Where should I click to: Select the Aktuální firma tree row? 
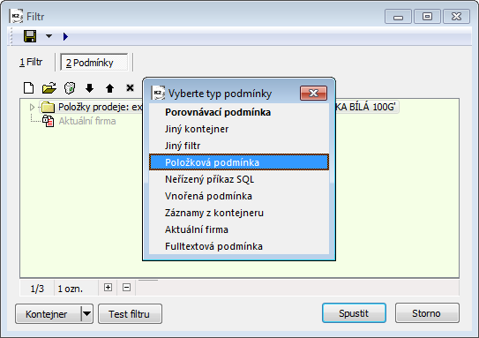[87, 121]
